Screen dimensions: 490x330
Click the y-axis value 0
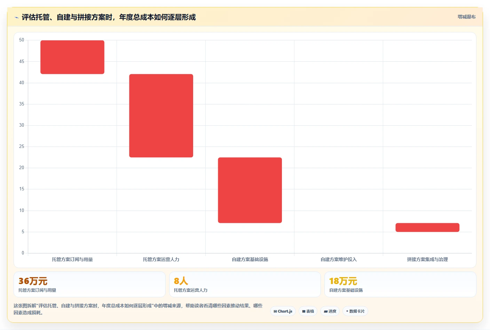[23, 253]
